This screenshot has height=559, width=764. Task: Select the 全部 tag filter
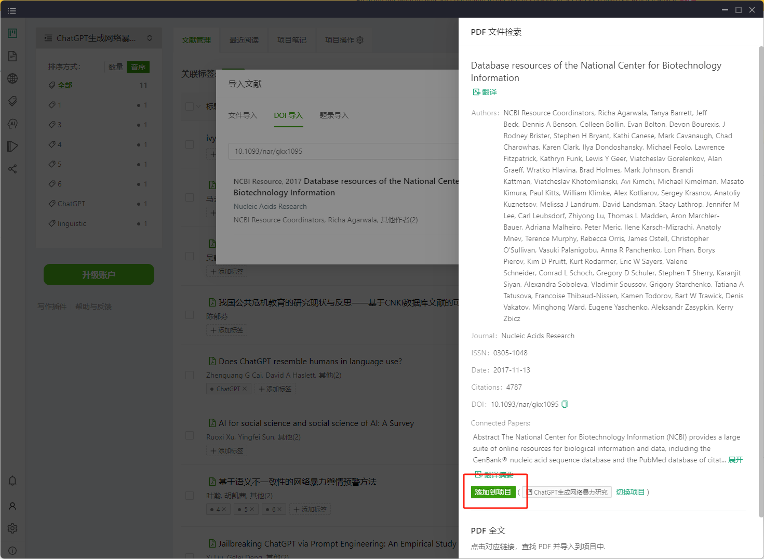pyautogui.click(x=98, y=85)
